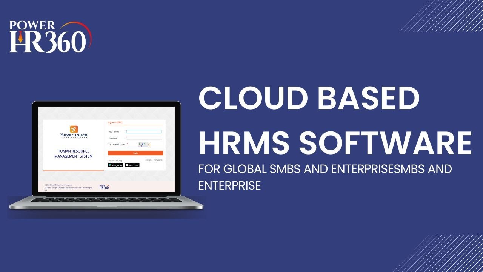Click the small HR360 logo in login footer
Image resolution: width=483 pixels, height=272 pixels.
tap(104, 187)
